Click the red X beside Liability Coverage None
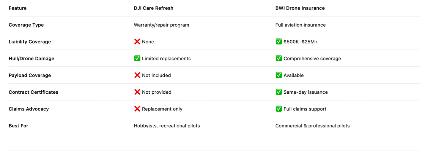425x152 pixels. point(137,42)
